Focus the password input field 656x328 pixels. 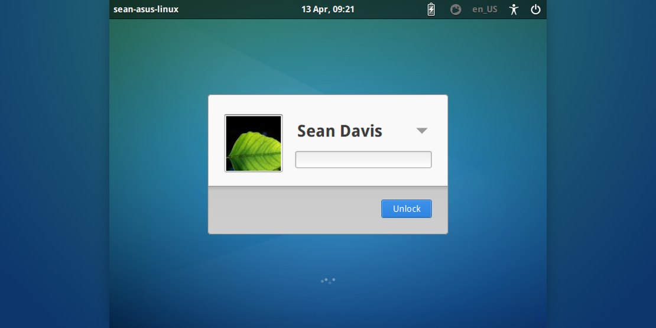click(x=363, y=160)
